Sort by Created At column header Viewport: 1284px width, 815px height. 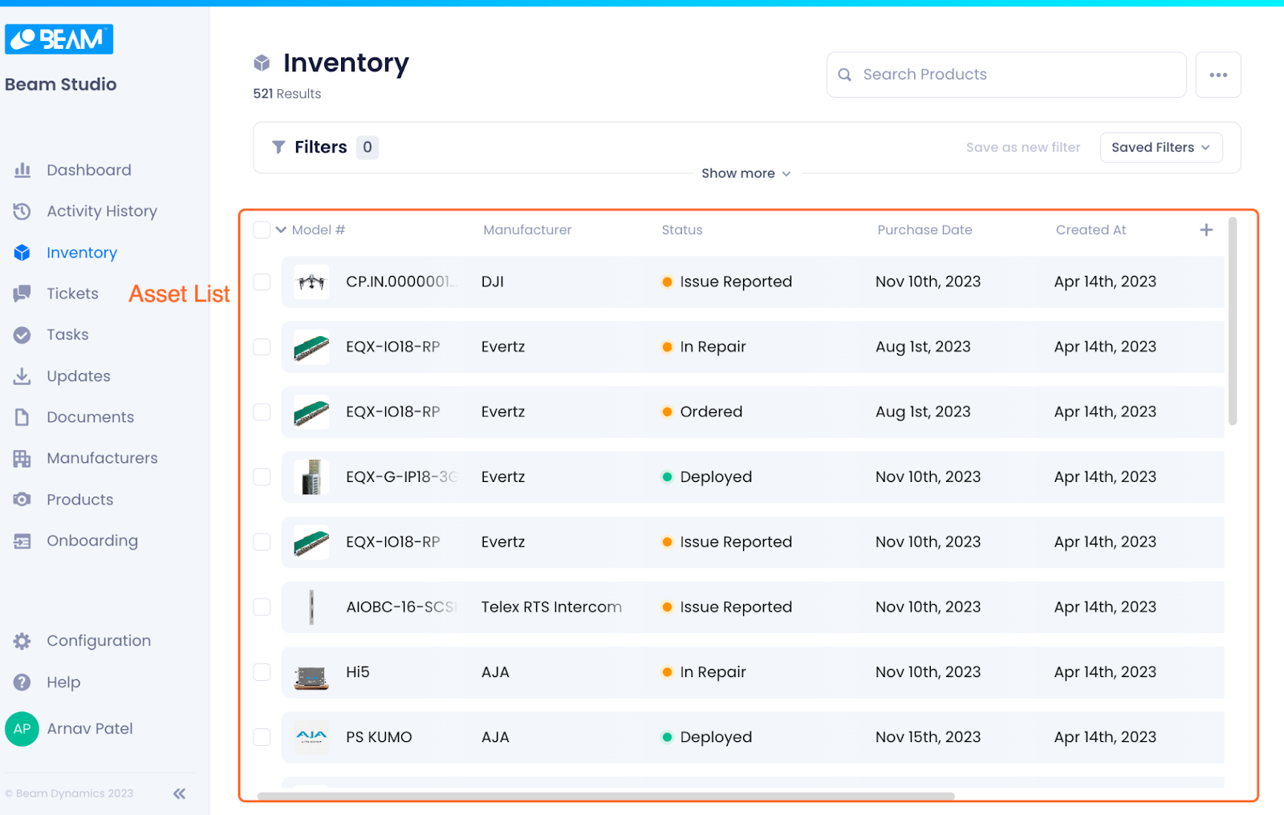click(1091, 230)
